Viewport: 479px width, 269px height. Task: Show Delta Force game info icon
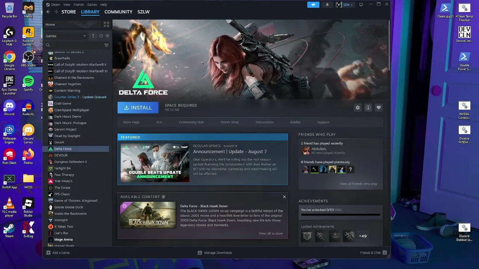pos(368,108)
